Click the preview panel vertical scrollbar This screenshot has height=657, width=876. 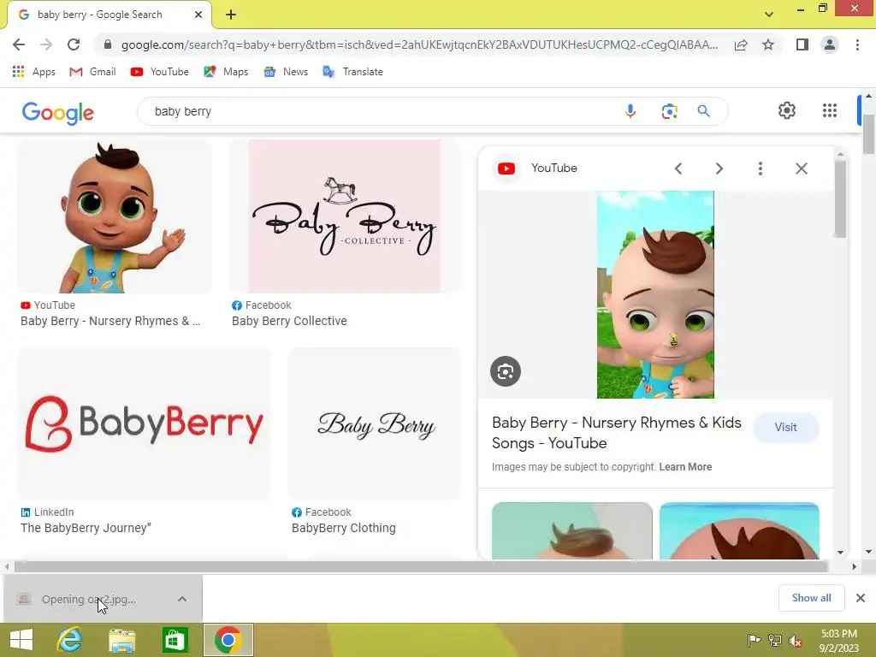point(841,198)
